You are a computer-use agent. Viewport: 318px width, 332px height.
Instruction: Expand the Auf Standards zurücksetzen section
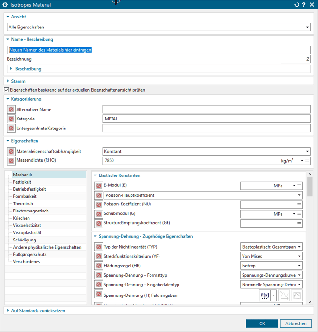pyautogui.click(x=38, y=311)
